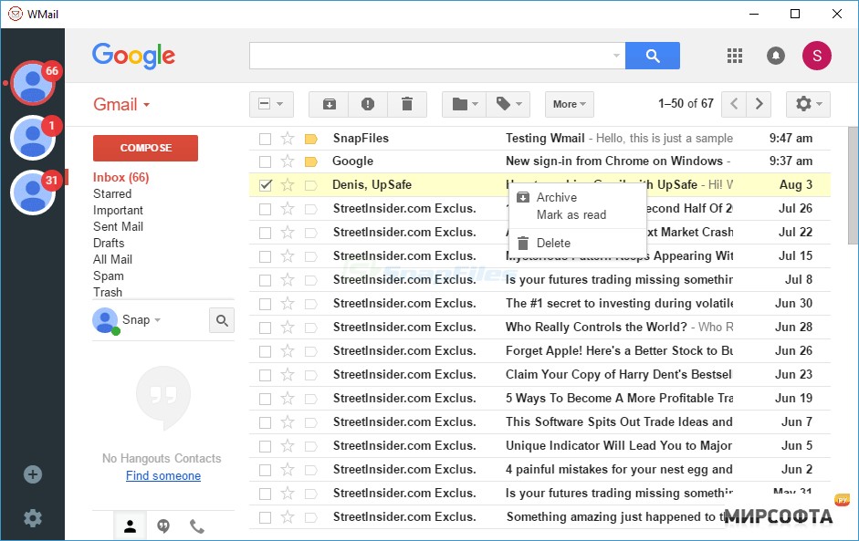Click the trash Delete toolbar icon
The width and height of the screenshot is (859, 541).
coord(407,104)
